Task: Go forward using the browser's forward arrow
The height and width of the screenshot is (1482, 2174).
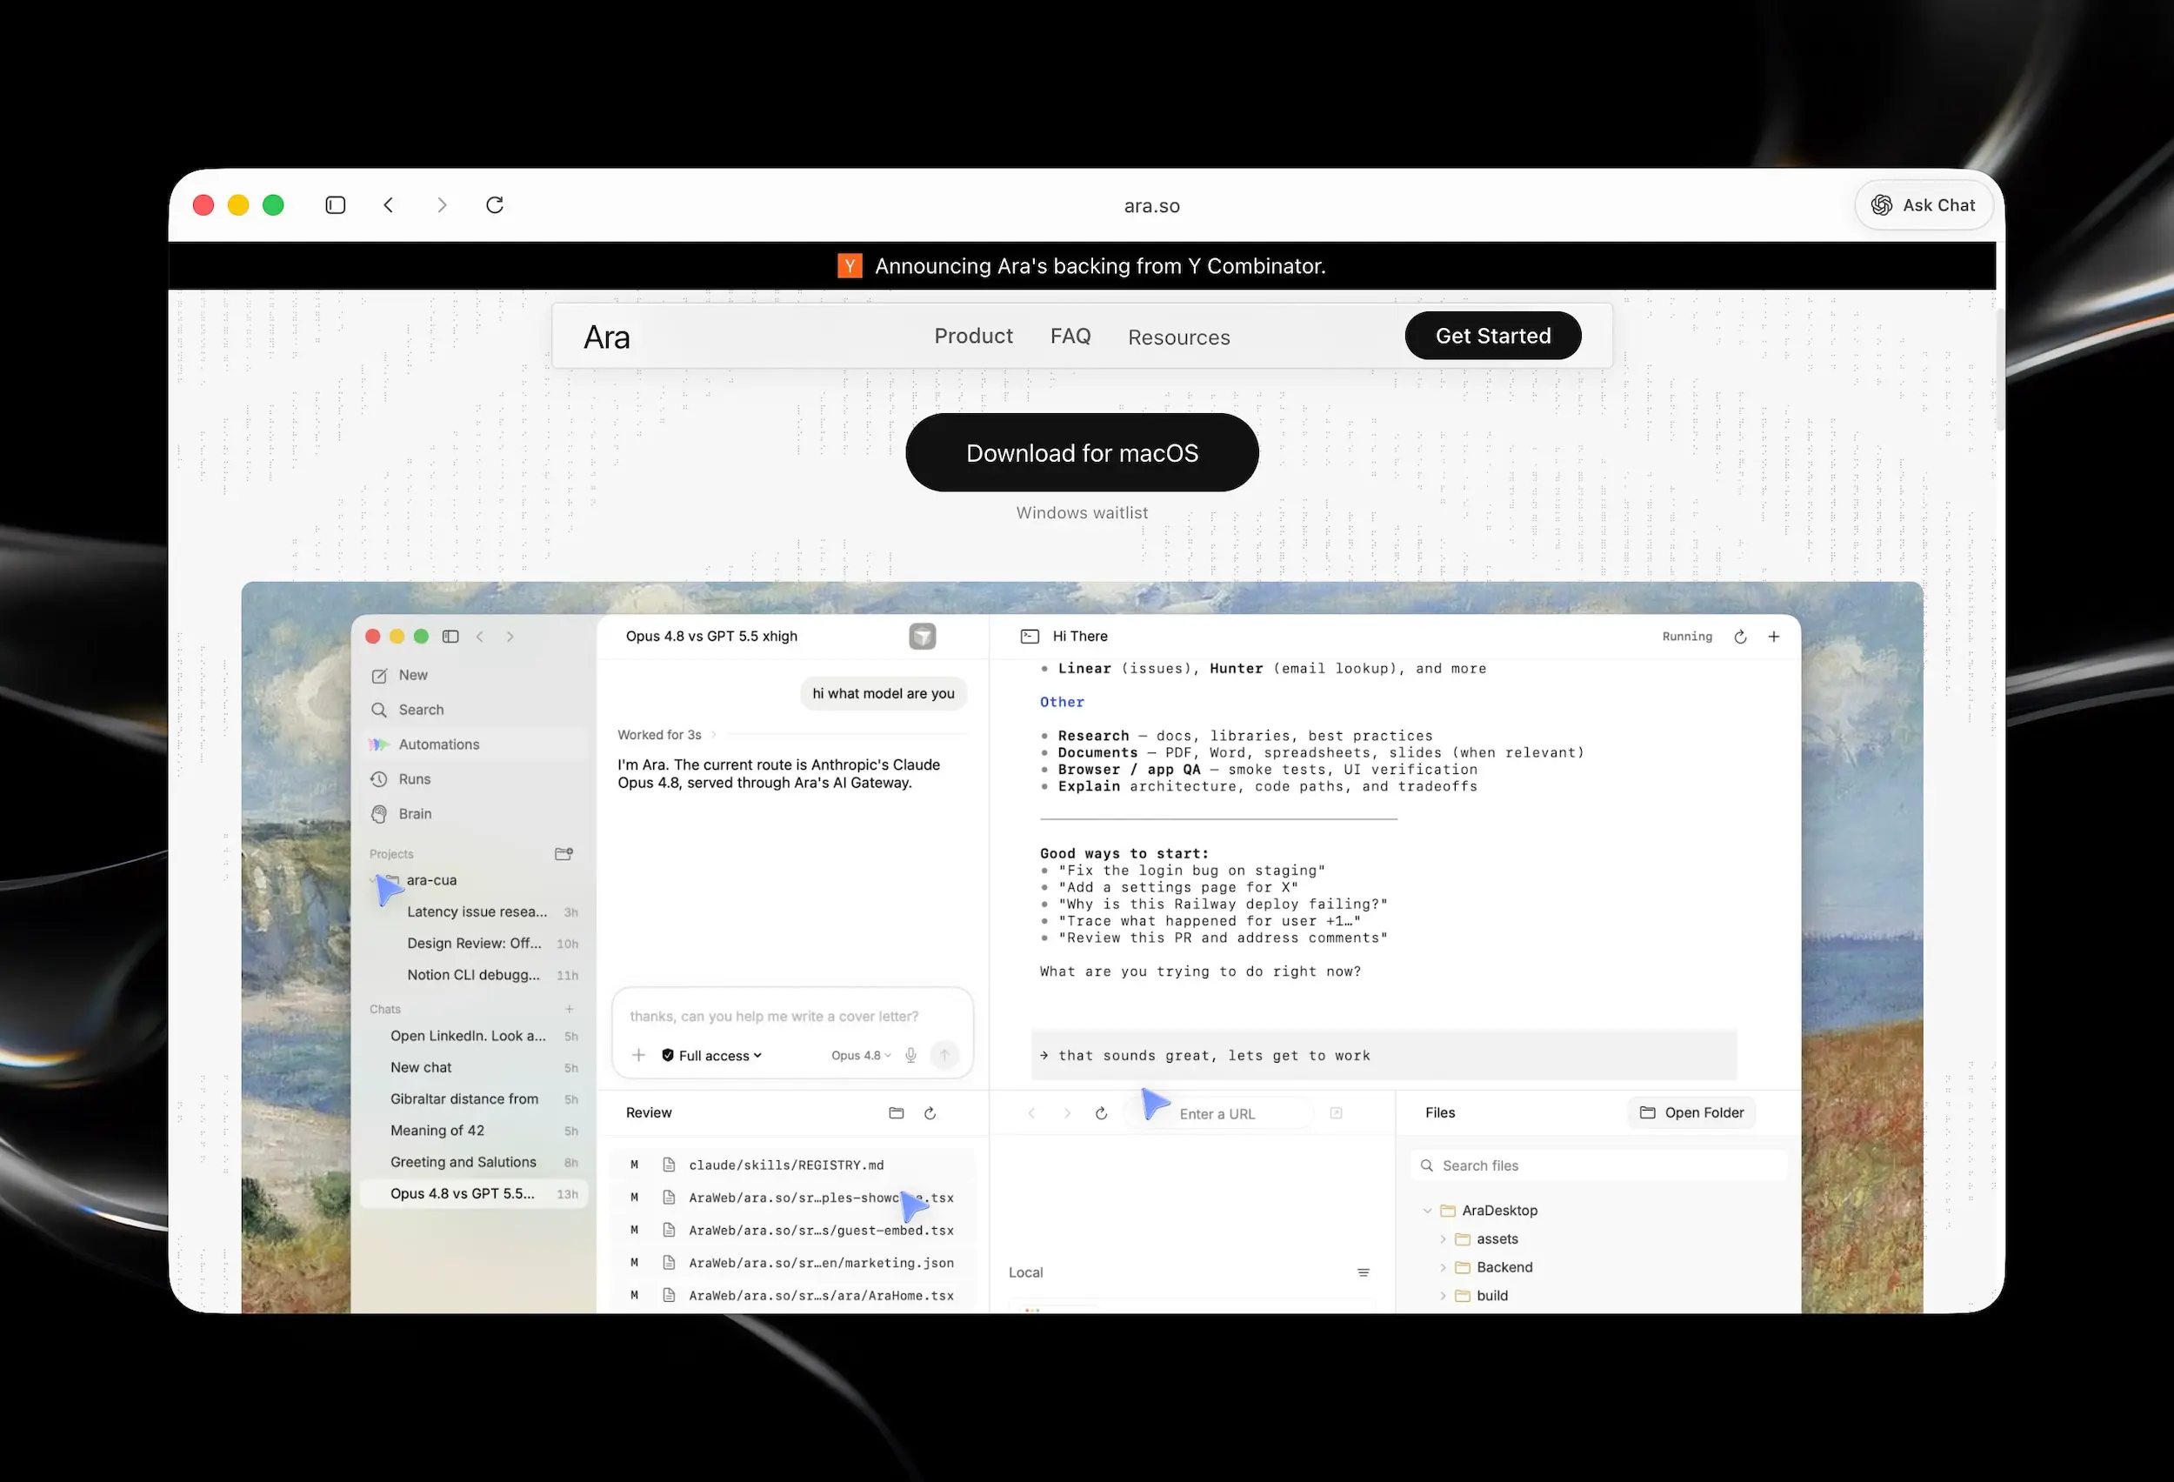Action: pyautogui.click(x=442, y=205)
